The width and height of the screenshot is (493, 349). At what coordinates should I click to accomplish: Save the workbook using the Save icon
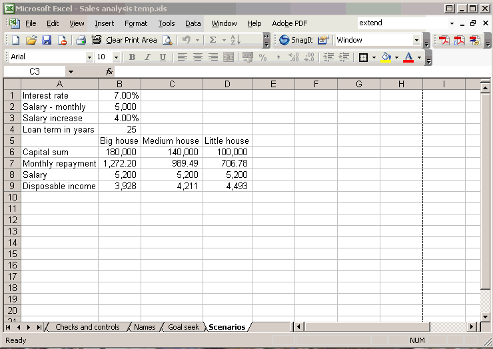pos(47,40)
